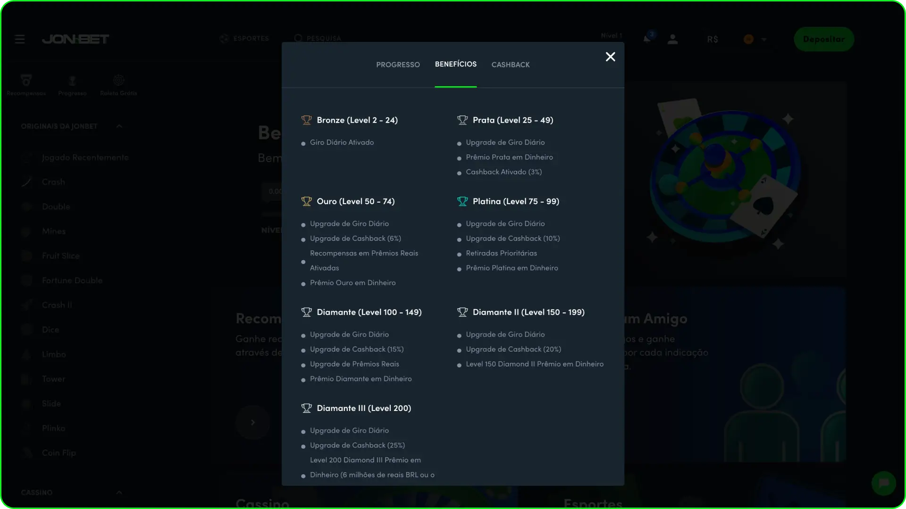906x509 pixels.
Task: Select the Benefícios tab
Action: [x=455, y=64]
